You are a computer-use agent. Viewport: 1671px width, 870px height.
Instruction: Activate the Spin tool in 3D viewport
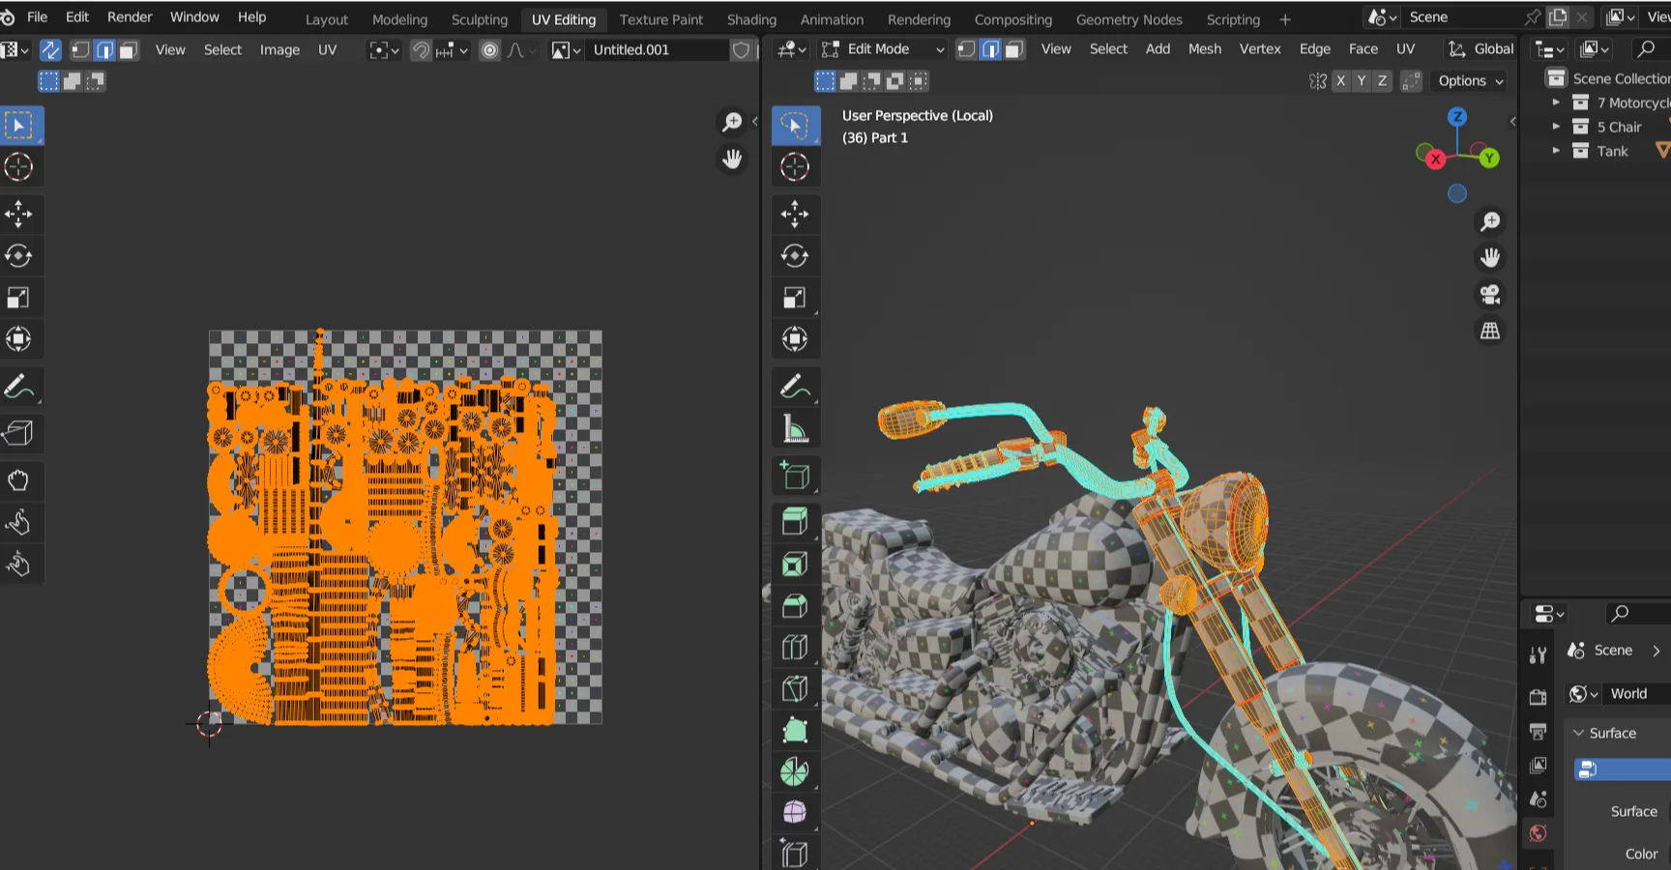point(794,771)
